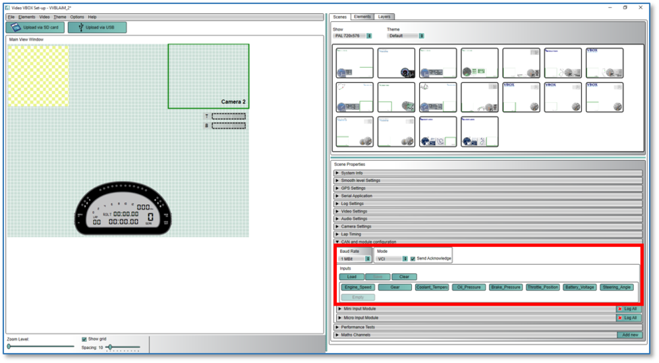Select the Gear input channel

395,287
